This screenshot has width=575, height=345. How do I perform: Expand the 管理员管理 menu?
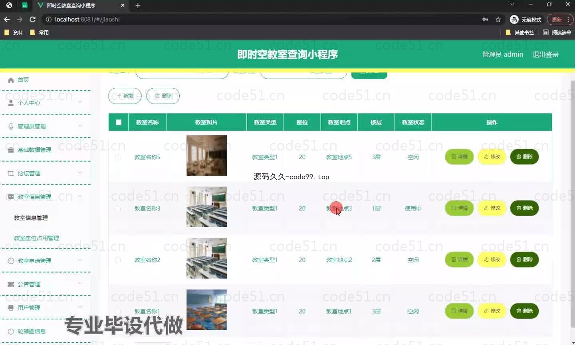(45, 126)
